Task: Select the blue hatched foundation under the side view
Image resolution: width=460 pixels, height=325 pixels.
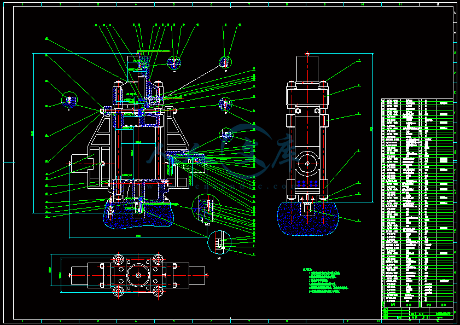Action: [x=308, y=219]
